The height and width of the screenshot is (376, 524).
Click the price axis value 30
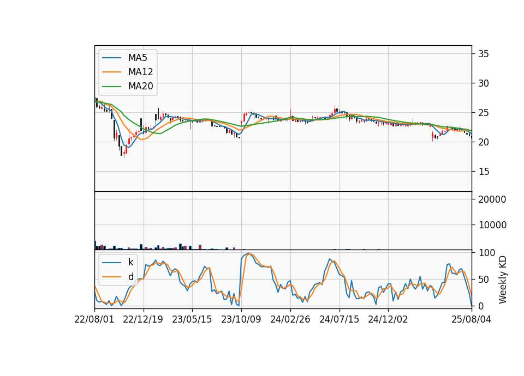(484, 83)
